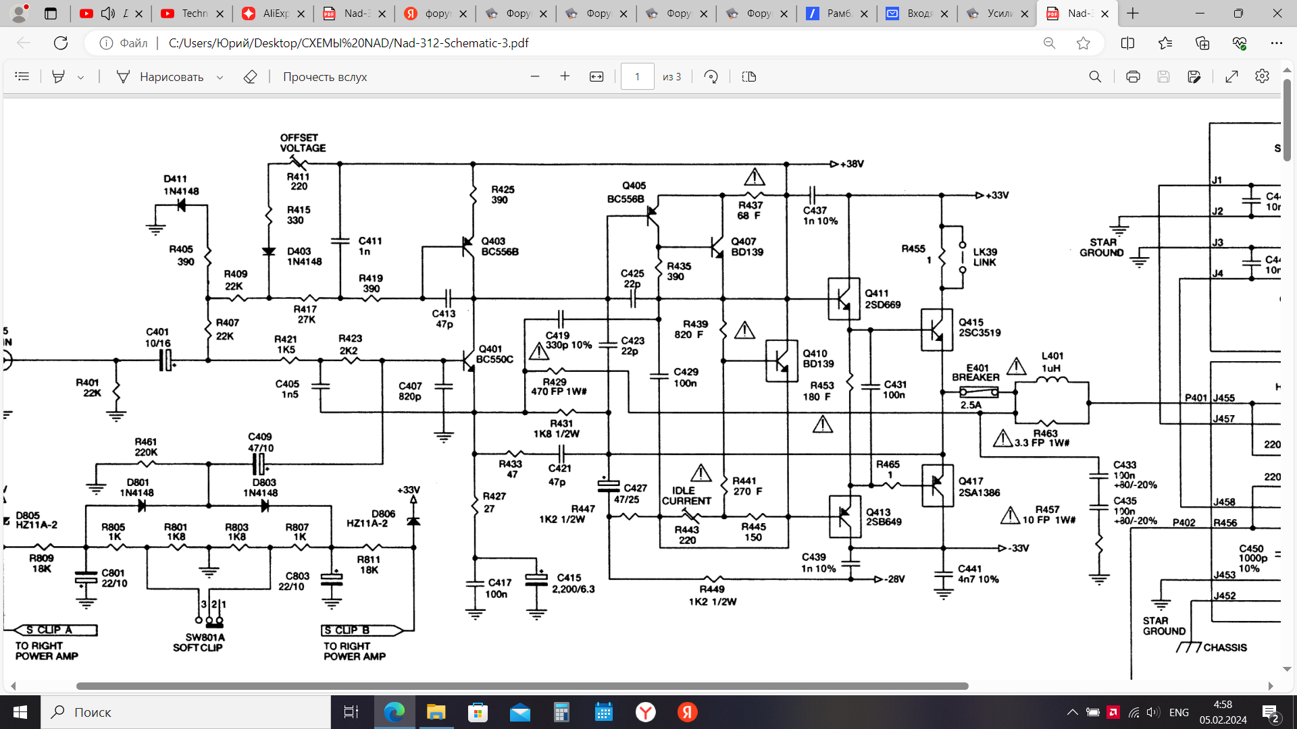
Task: Switch the ENG input language
Action: click(1179, 712)
